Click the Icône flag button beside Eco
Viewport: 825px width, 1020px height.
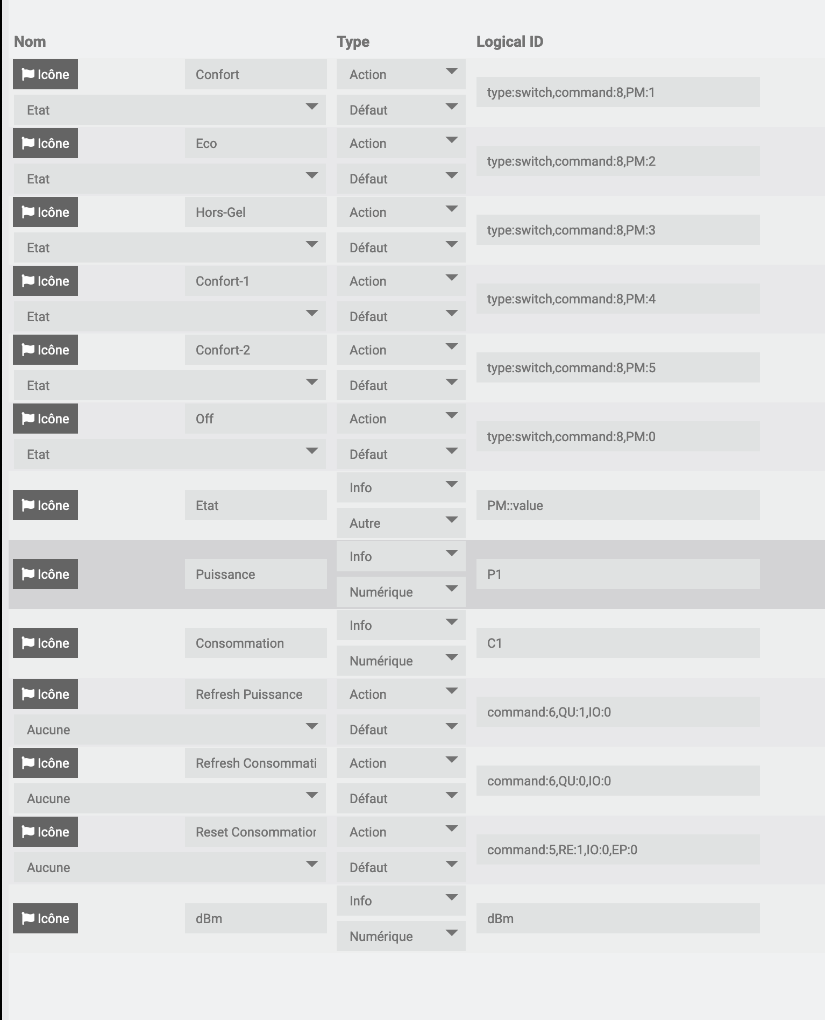coord(45,143)
